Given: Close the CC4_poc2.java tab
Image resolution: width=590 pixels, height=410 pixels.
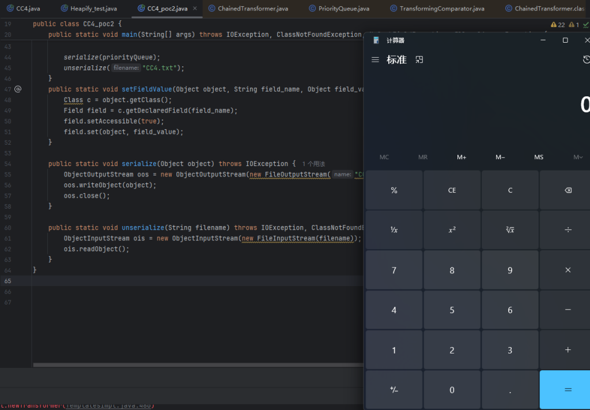Looking at the screenshot, I should click(195, 9).
